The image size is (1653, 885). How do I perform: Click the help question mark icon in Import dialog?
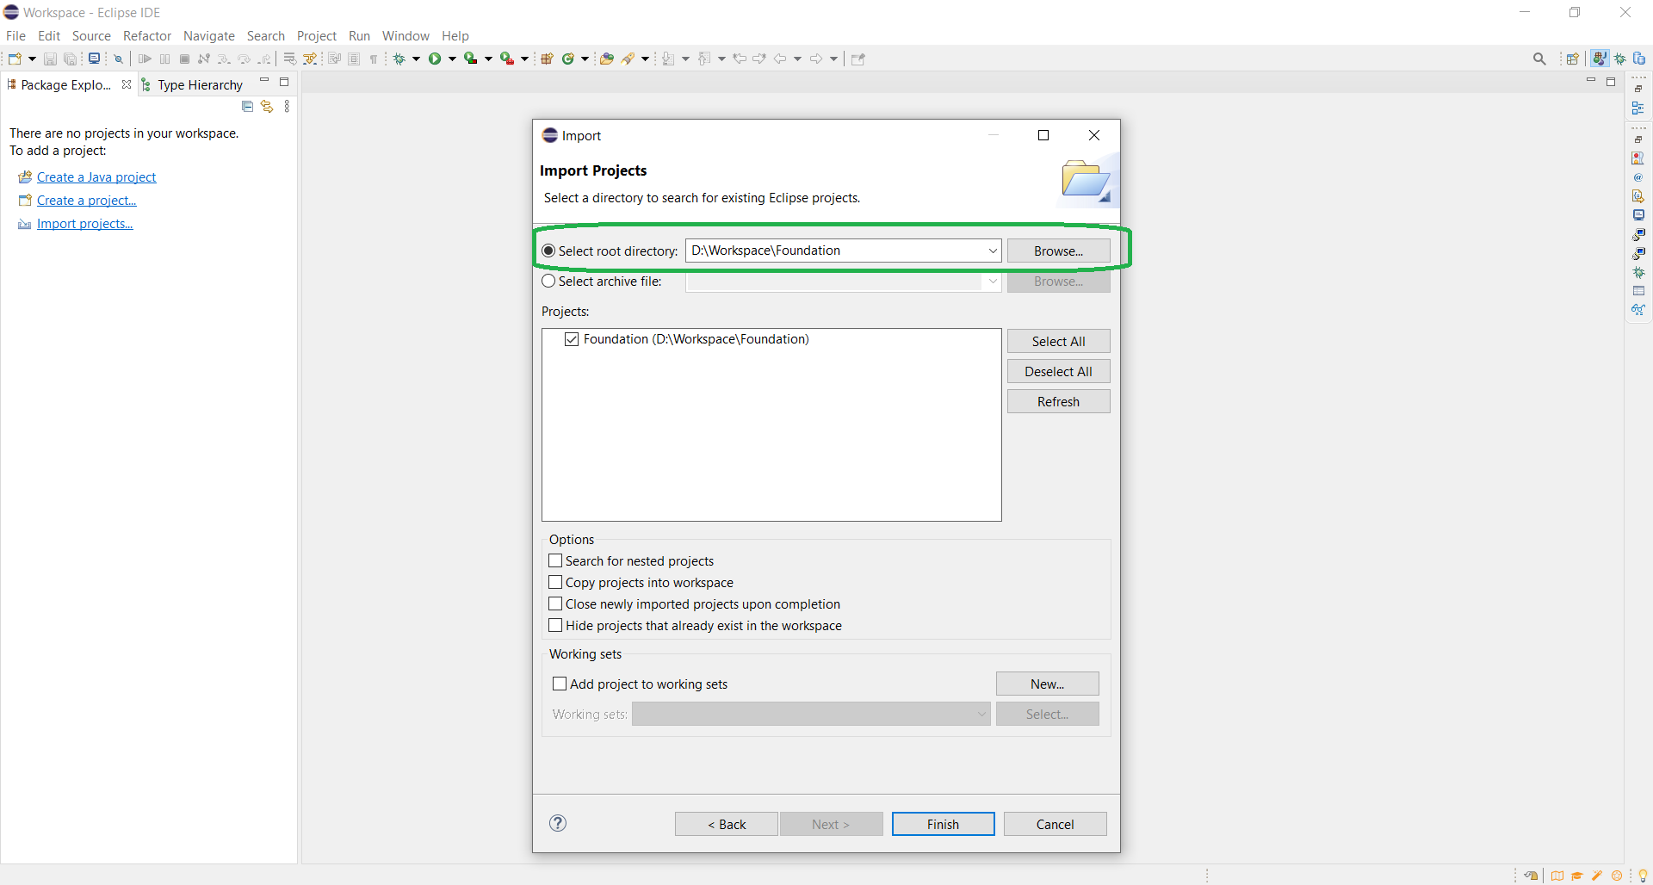(558, 823)
